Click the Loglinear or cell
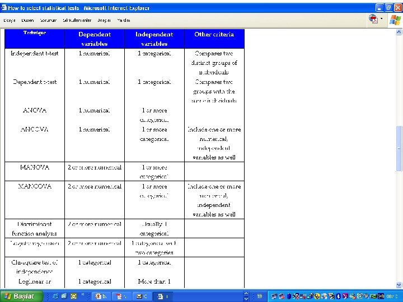Screen dimensions: 403x302 (35, 281)
